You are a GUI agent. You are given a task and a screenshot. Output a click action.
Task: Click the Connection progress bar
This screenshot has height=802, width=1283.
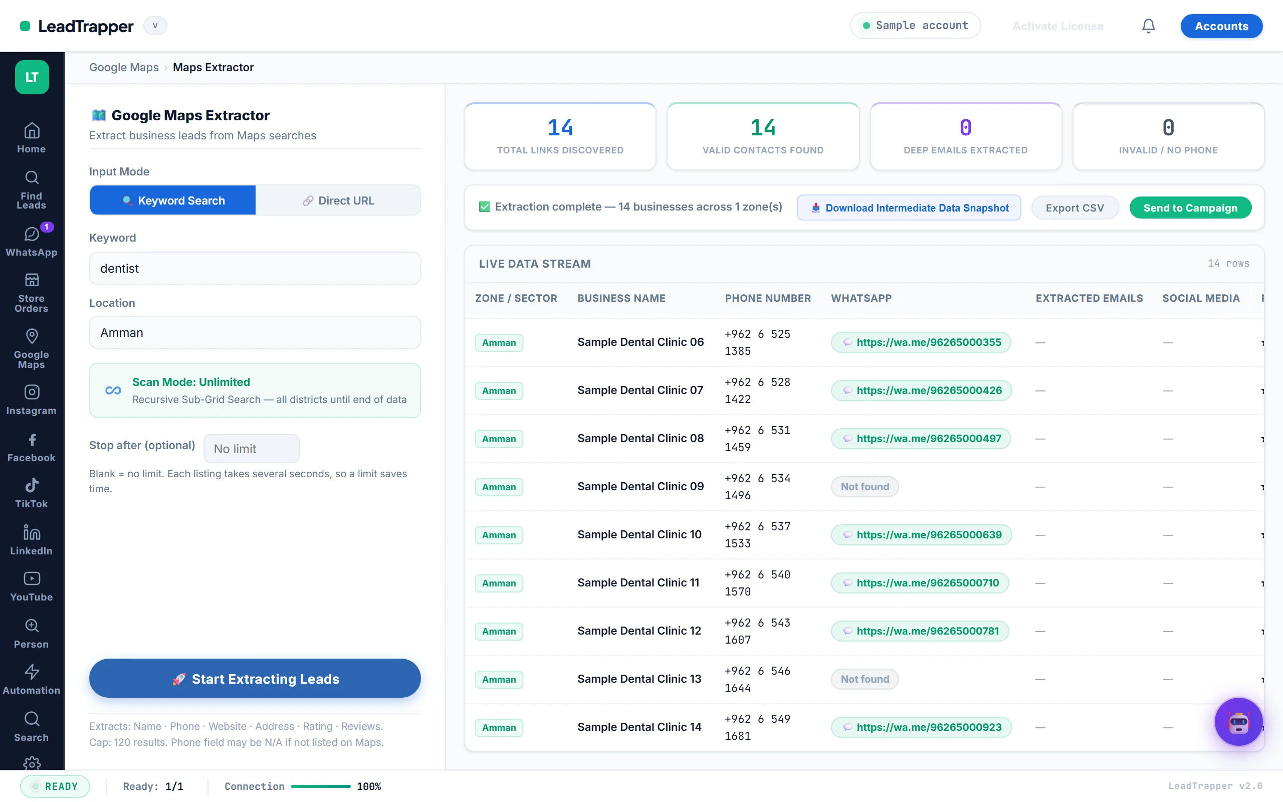(x=320, y=786)
